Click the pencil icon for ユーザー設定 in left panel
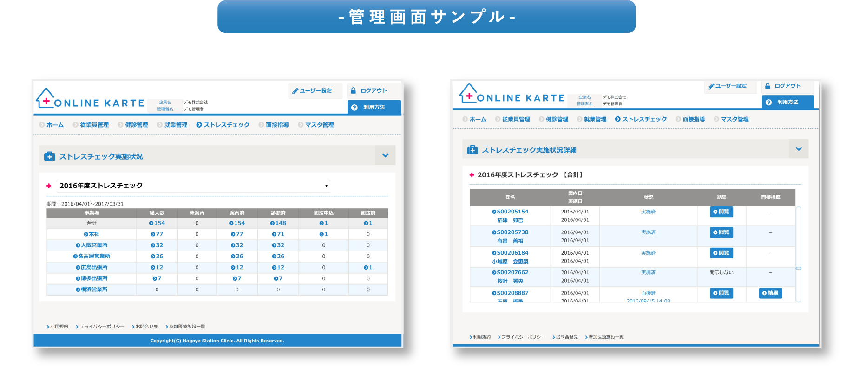Viewport: 853px width, 386px height. (295, 91)
